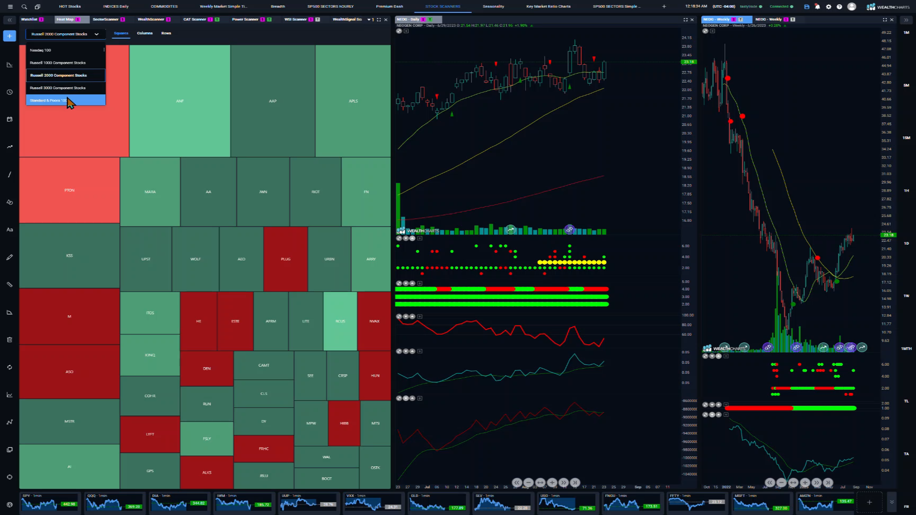916x515 pixels.
Task: Open the AMZN 1min mini chart
Action: click(x=827, y=502)
